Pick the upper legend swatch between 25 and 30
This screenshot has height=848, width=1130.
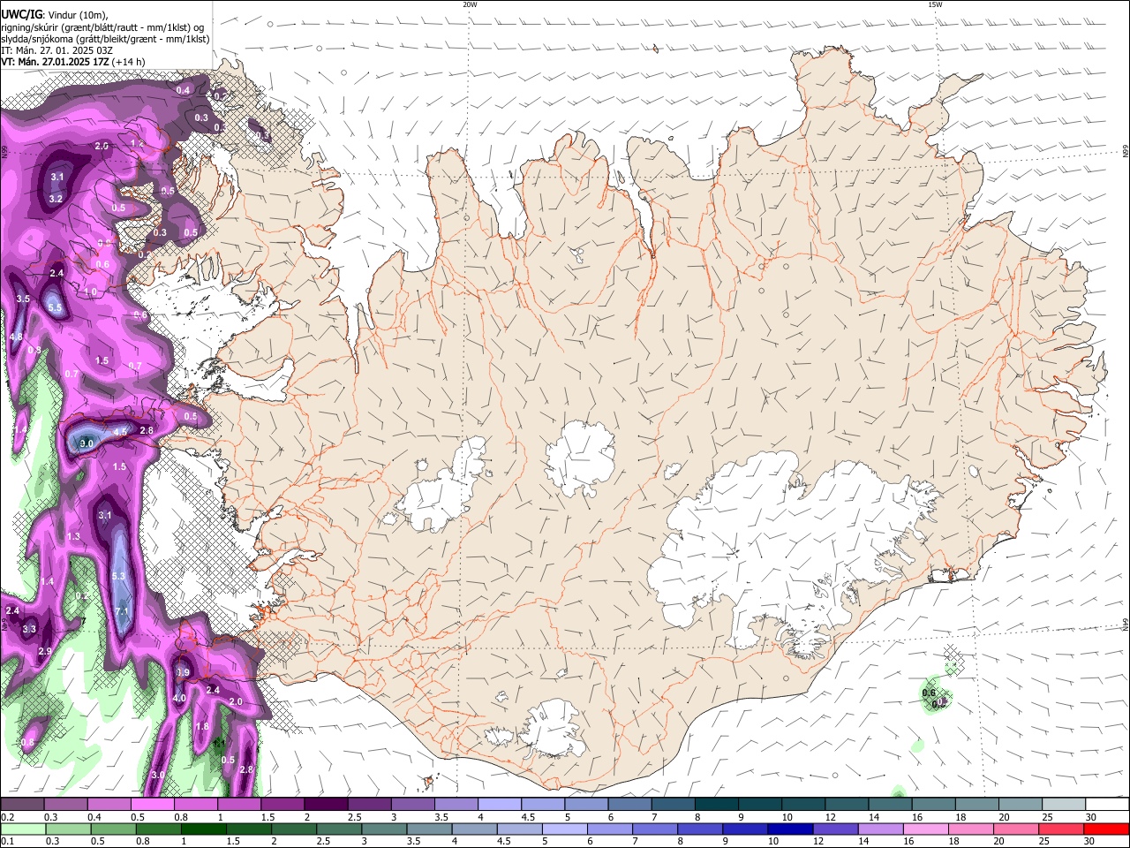[1063, 805]
